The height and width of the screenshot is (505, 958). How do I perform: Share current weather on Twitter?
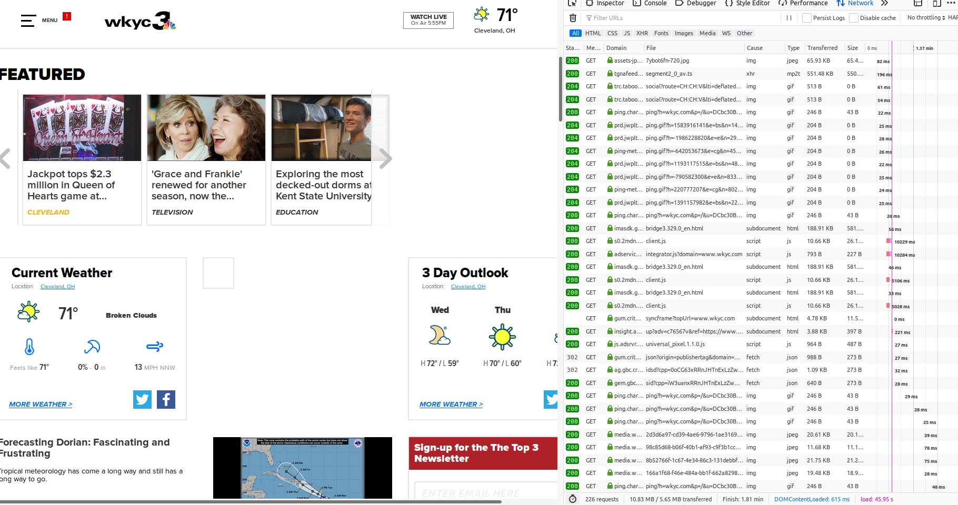coord(142,399)
